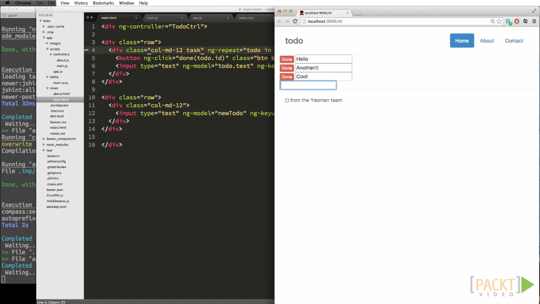Image resolution: width=540 pixels, height=304 pixels.
Task: Click Done button next to Cool!
Action: click(287, 77)
